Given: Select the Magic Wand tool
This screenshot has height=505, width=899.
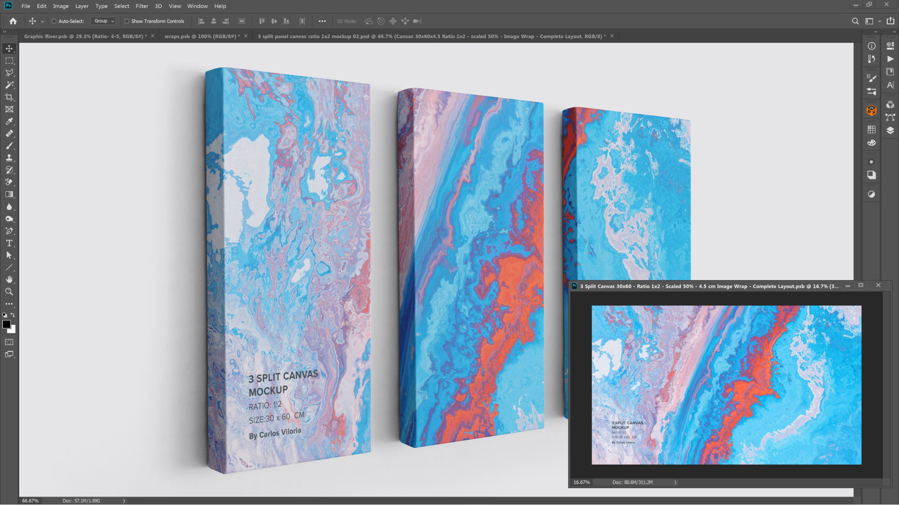Looking at the screenshot, I should [9, 85].
